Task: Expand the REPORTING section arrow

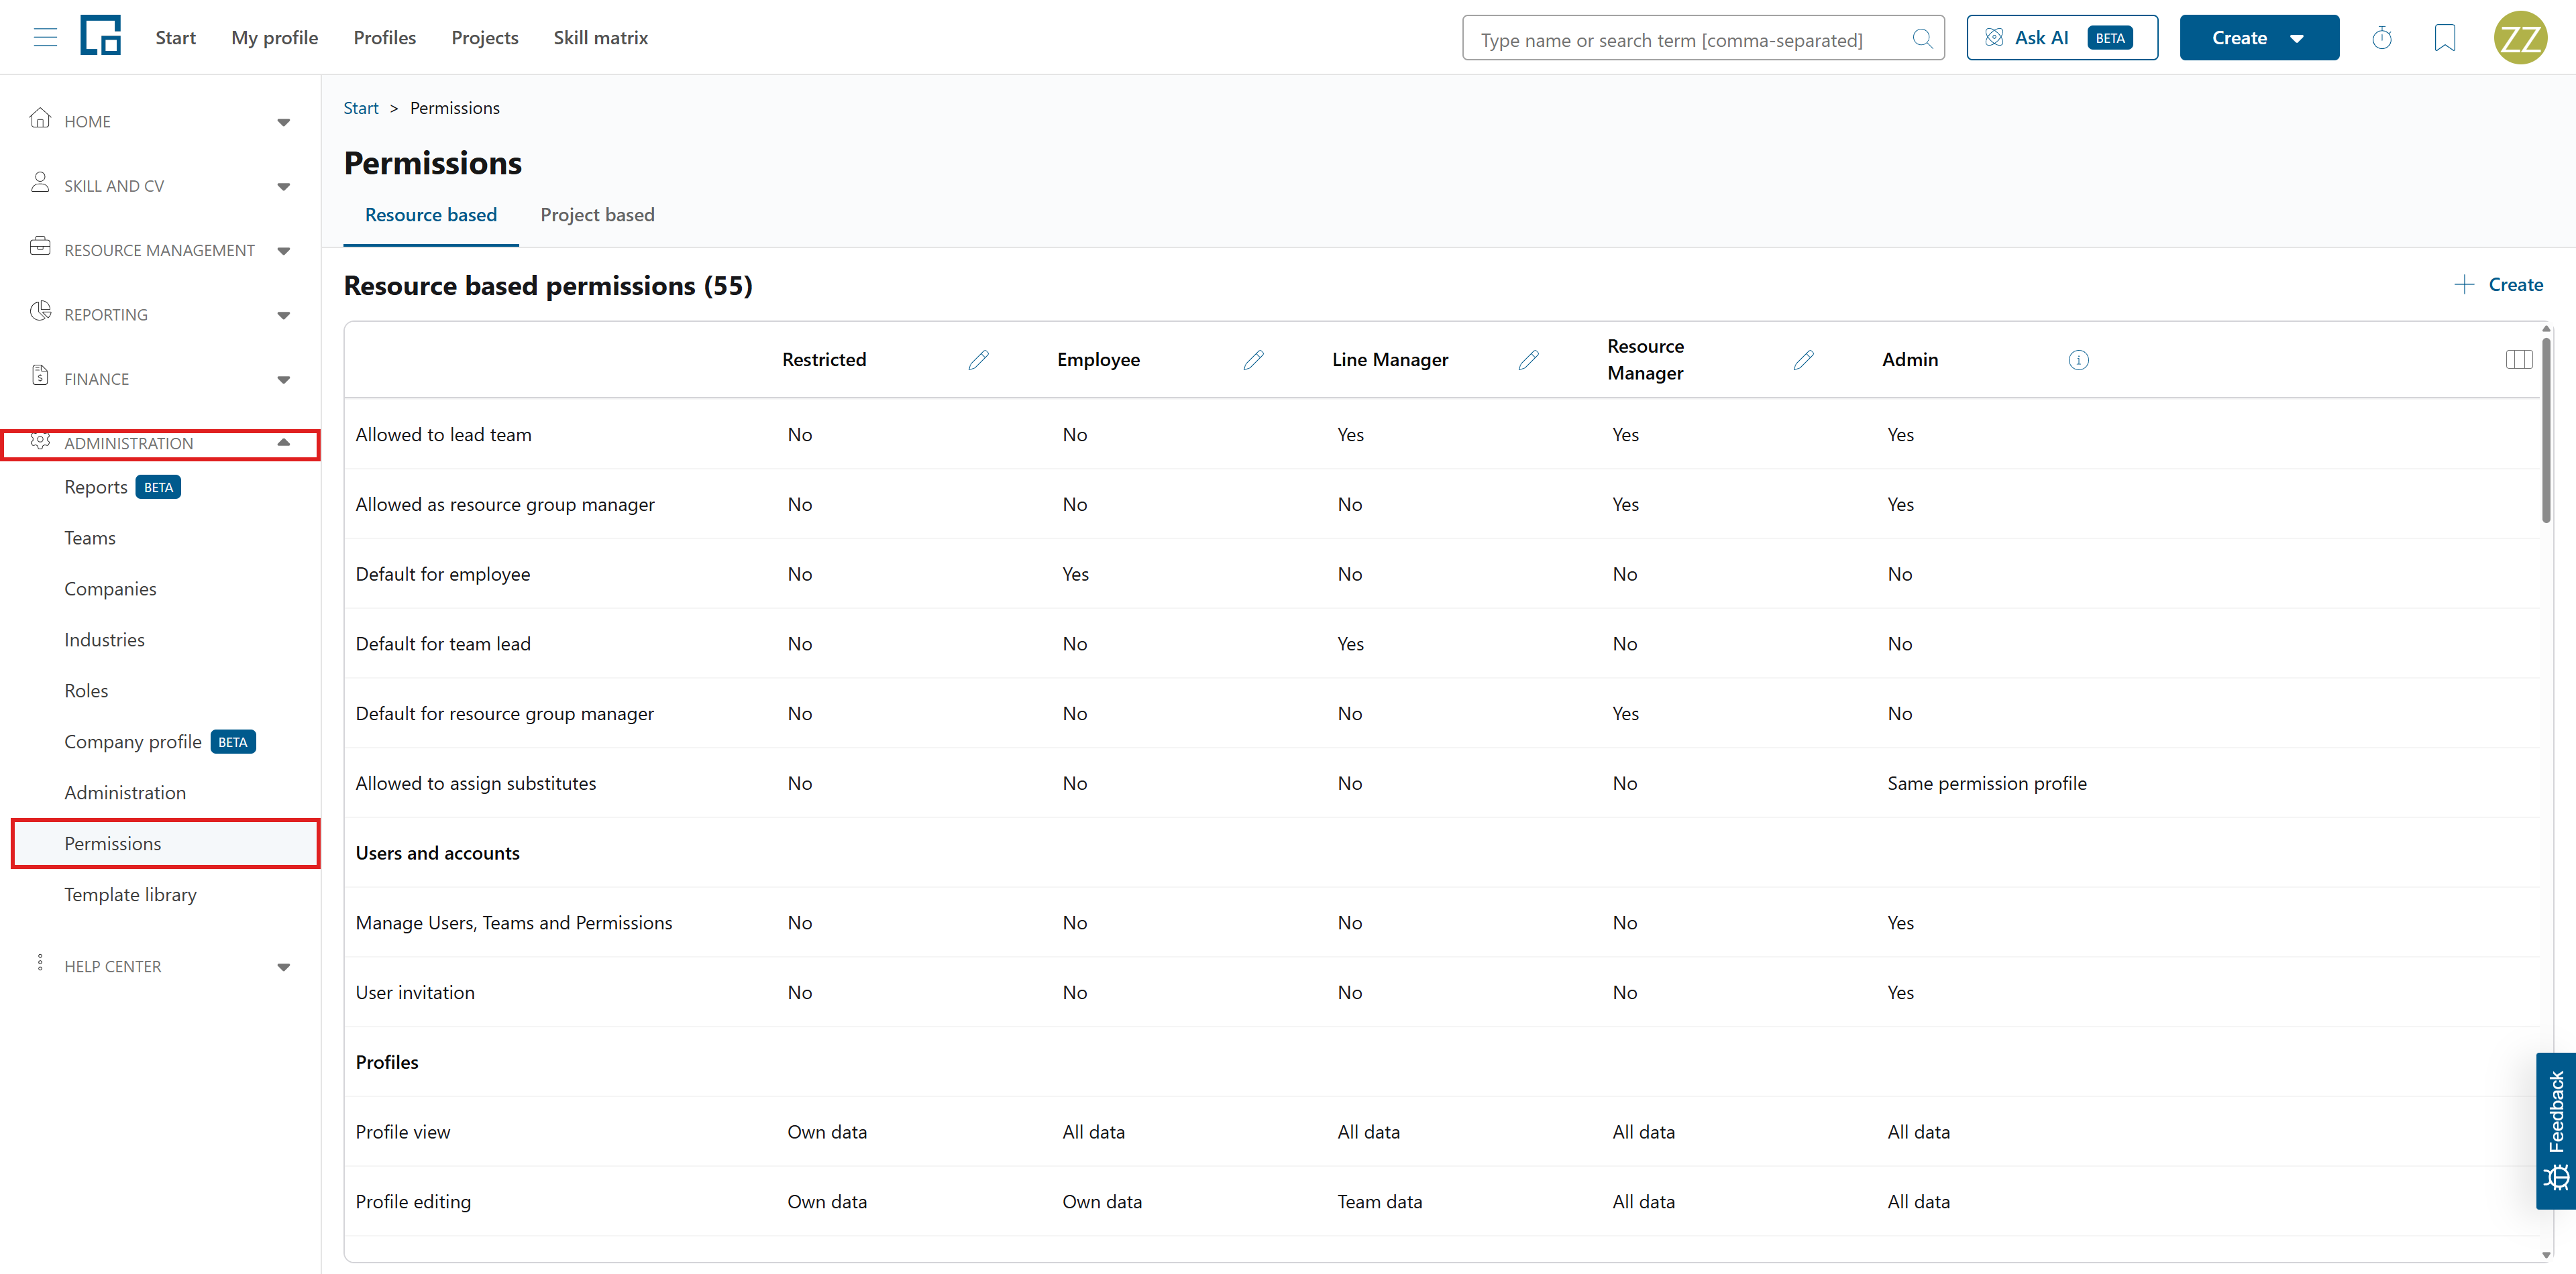Action: [284, 314]
